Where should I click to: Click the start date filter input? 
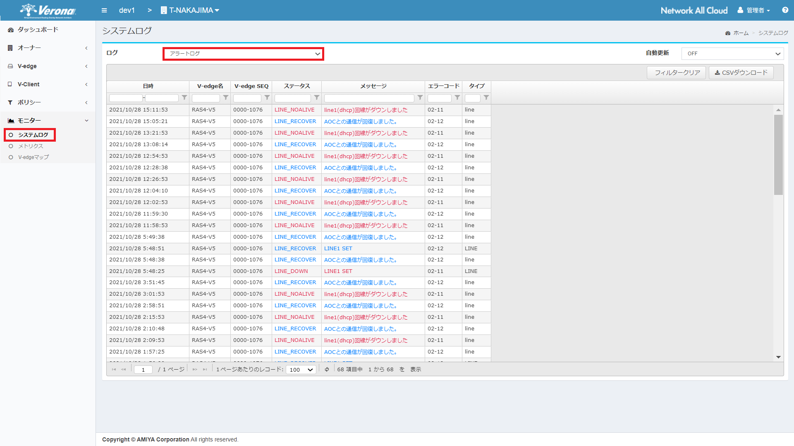pyautogui.click(x=126, y=98)
